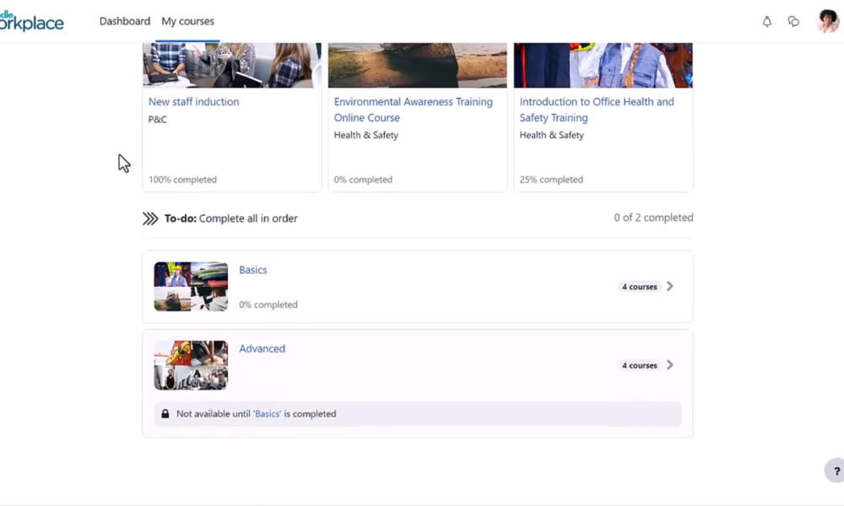Click the user profile avatar
Screen dimensions: 844x506
pos(825,21)
